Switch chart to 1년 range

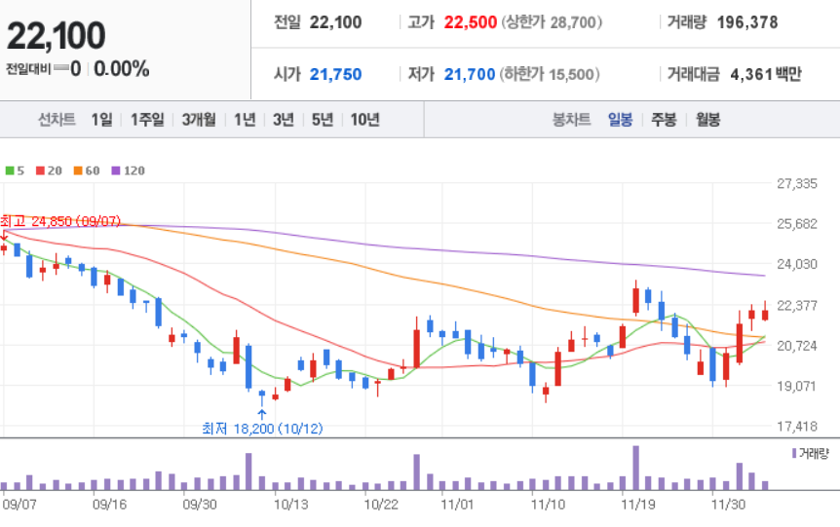click(245, 120)
